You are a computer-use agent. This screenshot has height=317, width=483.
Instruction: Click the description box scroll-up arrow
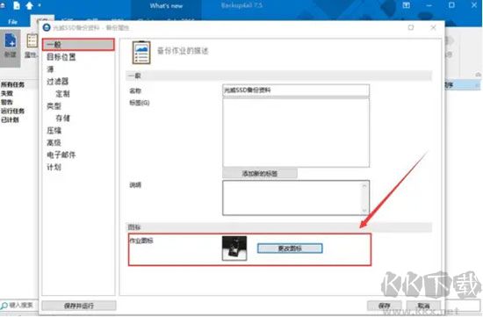pyautogui.click(x=364, y=186)
